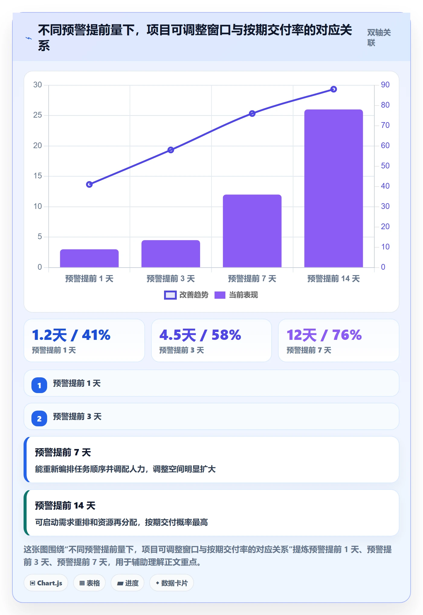The width and height of the screenshot is (423, 615).
Task: Click the number 2 step badge
Action: tap(39, 418)
